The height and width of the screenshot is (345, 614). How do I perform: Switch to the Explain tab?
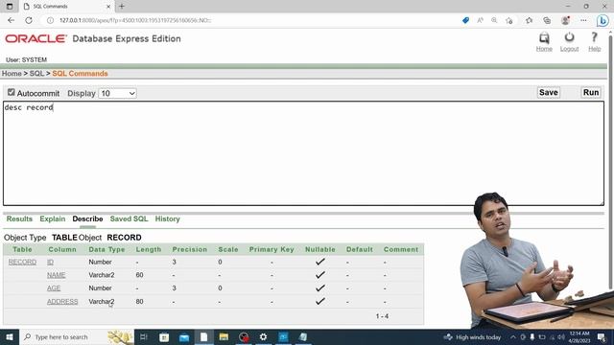click(53, 218)
